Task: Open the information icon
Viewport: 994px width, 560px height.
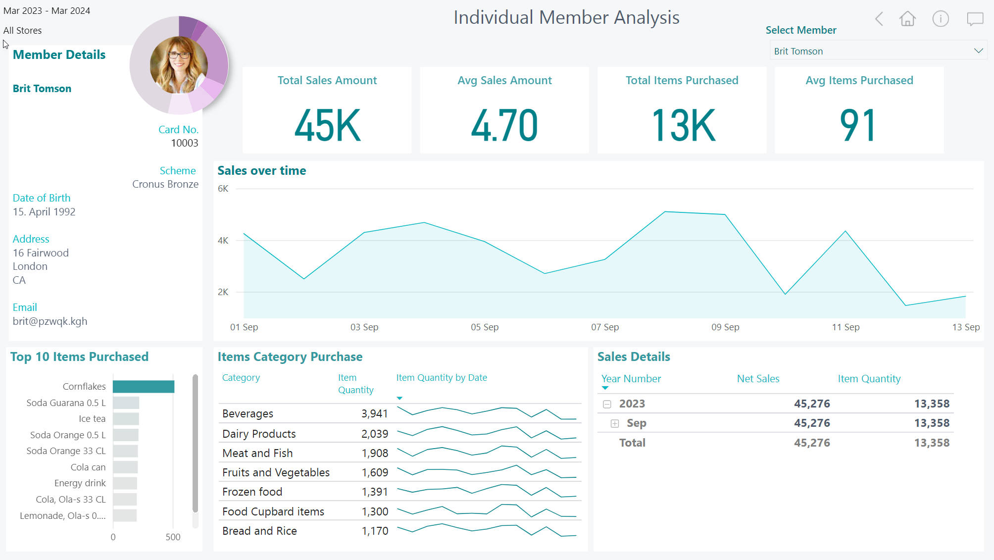Action: (x=941, y=19)
